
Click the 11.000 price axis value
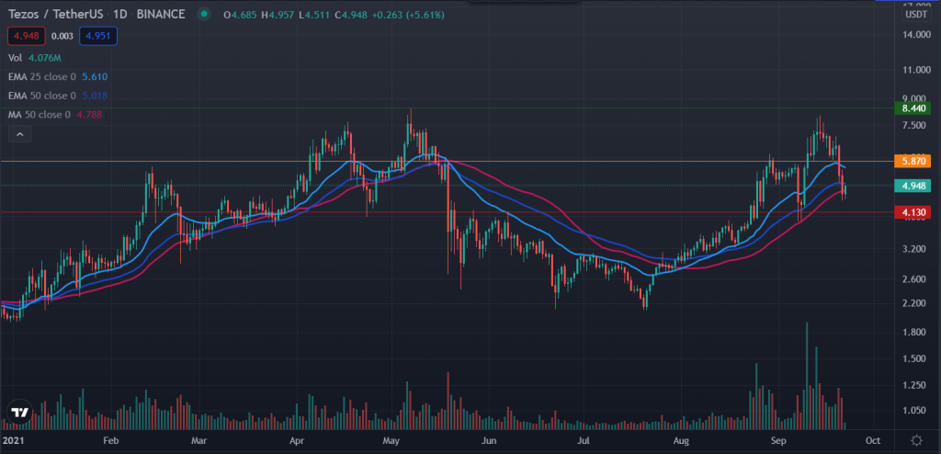pyautogui.click(x=914, y=70)
